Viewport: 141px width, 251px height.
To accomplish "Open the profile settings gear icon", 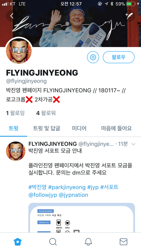I will coord(93,57).
